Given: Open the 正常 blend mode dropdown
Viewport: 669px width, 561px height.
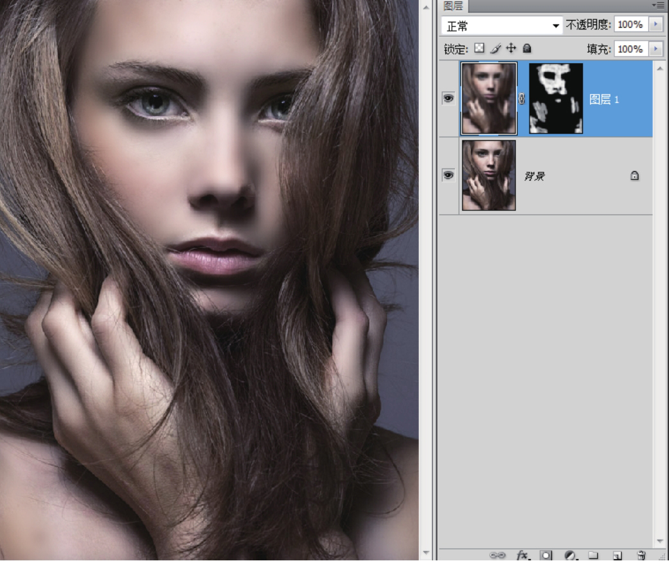Looking at the screenshot, I should pyautogui.click(x=503, y=26).
